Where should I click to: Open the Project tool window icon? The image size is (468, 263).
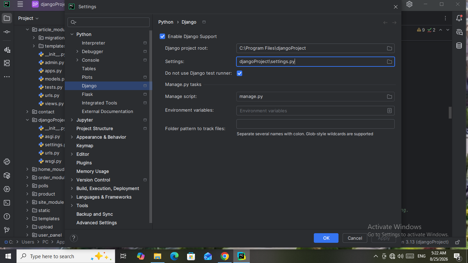(7, 18)
